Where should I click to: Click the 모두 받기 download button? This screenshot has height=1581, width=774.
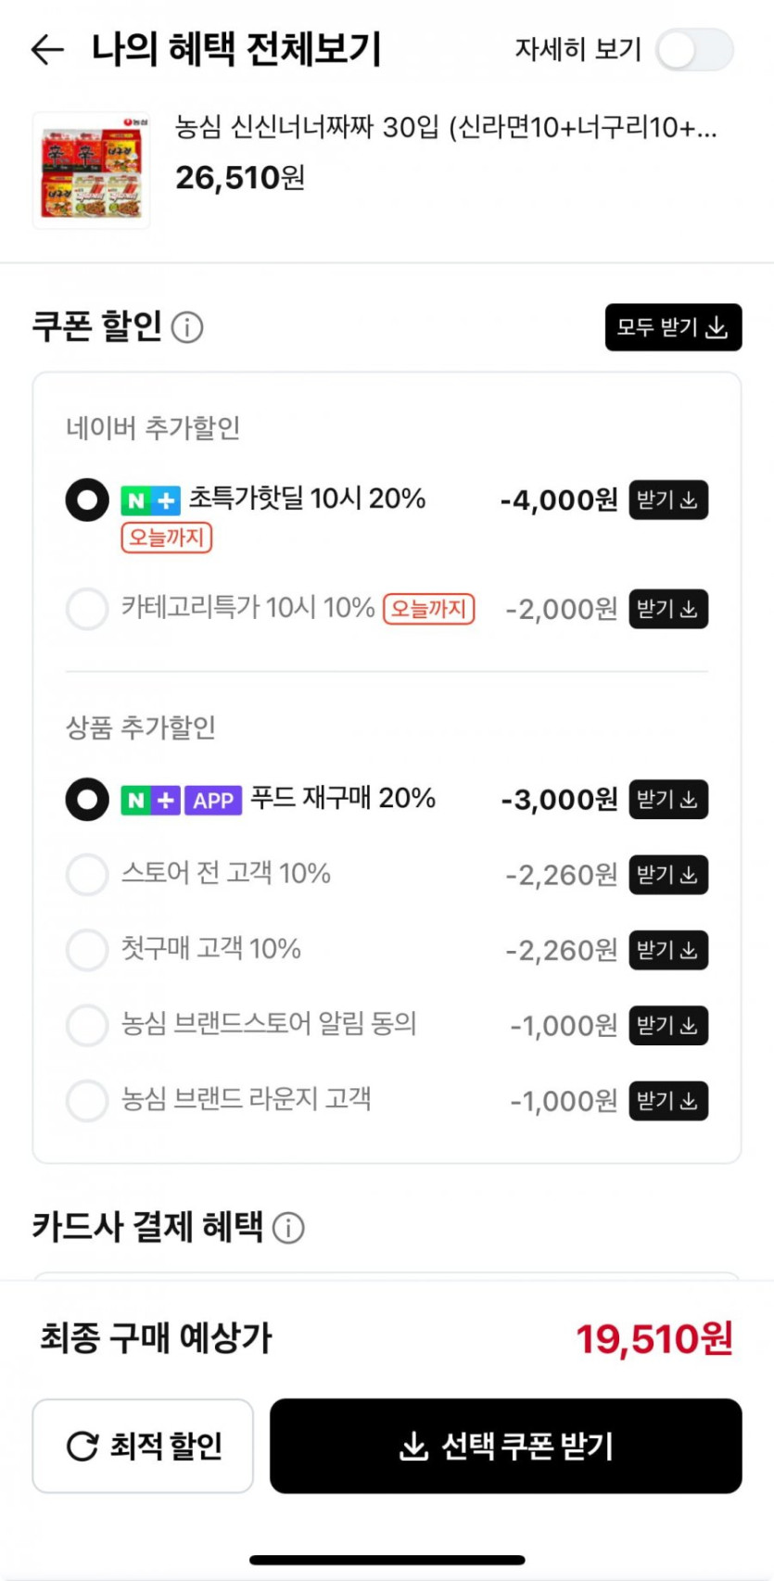[x=673, y=327]
